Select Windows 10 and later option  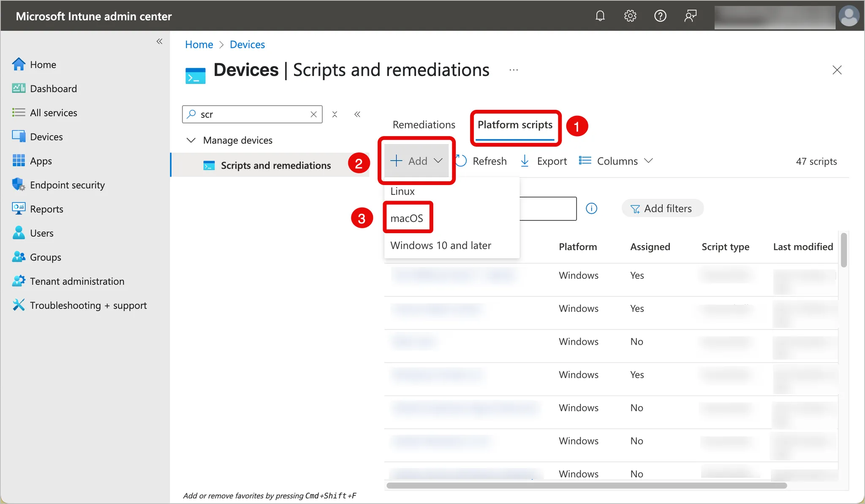[x=441, y=245]
